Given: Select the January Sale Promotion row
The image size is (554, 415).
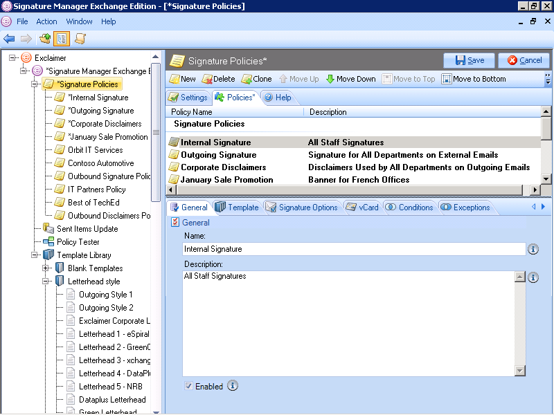Looking at the screenshot, I should [355, 180].
